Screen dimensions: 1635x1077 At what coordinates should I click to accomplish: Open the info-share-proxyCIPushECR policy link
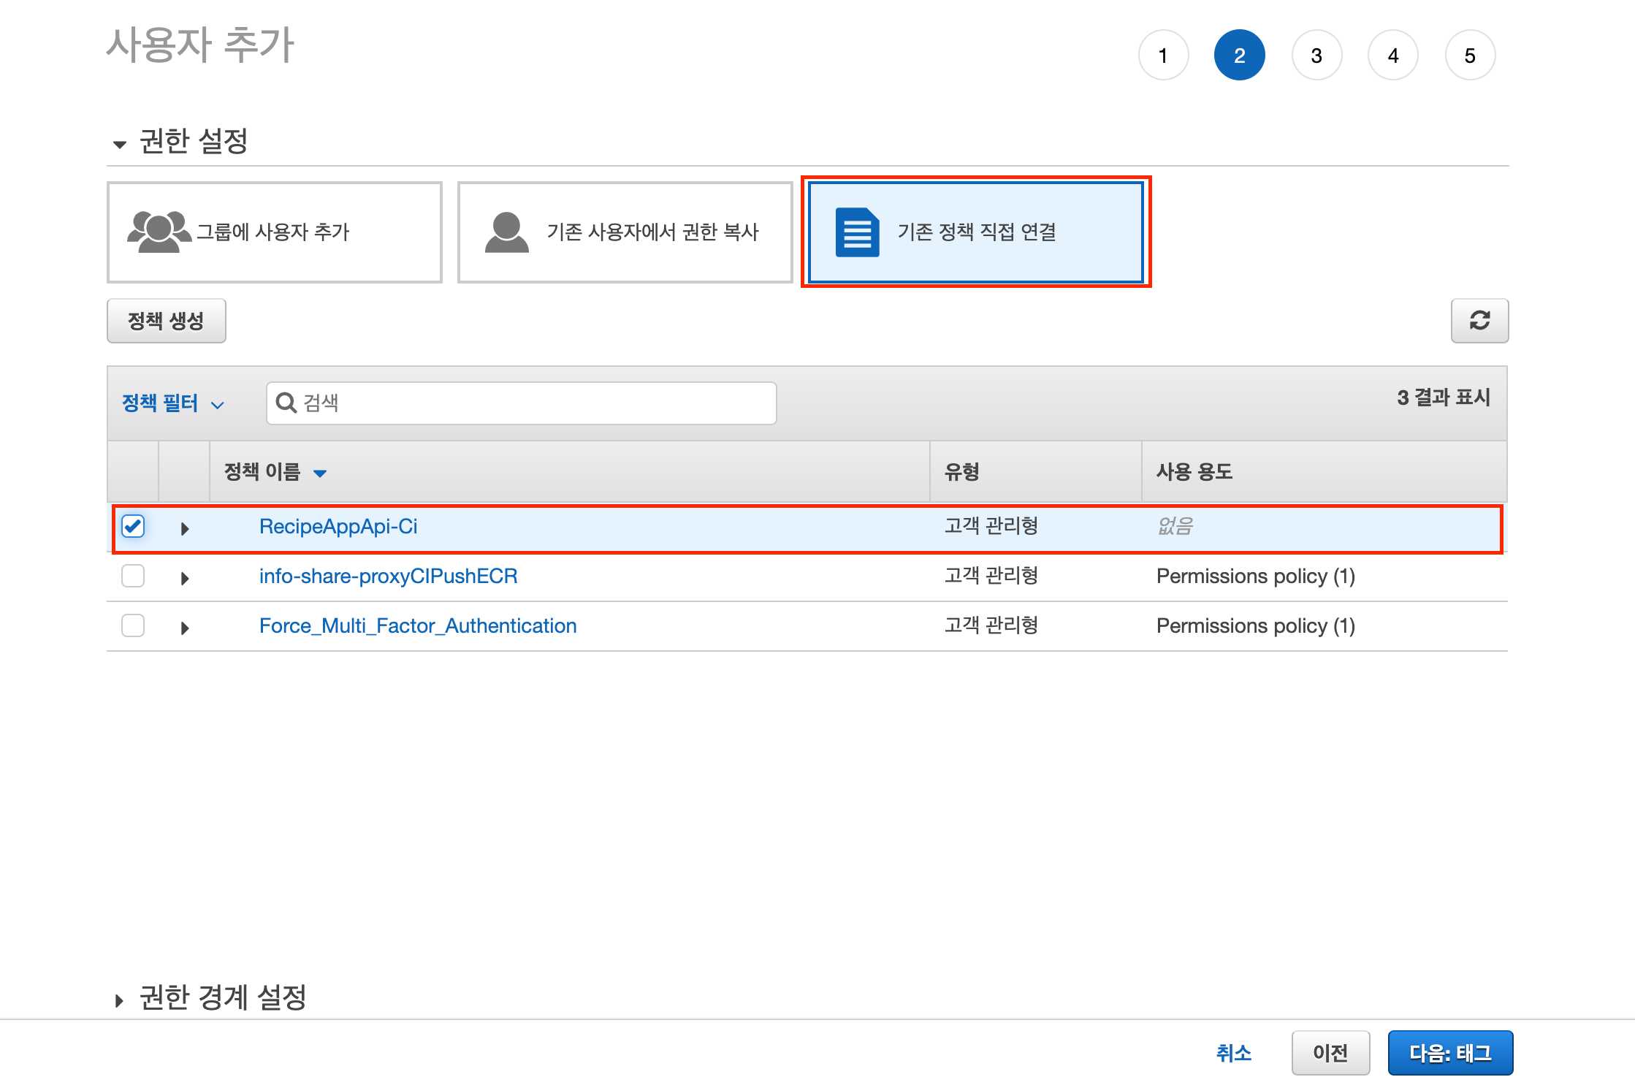[x=389, y=576]
